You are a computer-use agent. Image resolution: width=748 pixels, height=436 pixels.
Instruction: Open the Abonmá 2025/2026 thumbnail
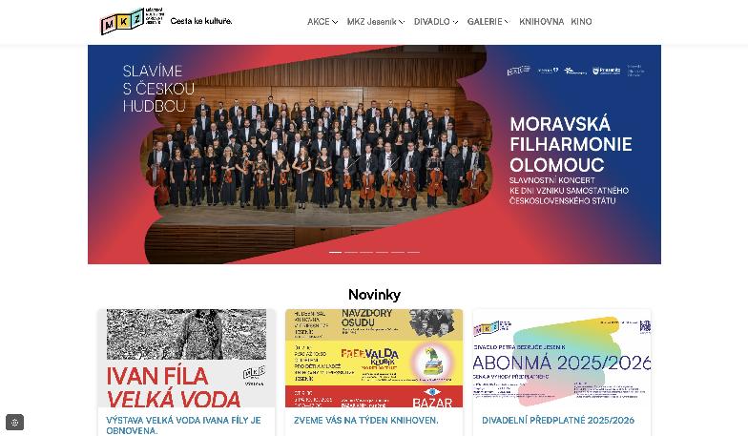coord(561,359)
